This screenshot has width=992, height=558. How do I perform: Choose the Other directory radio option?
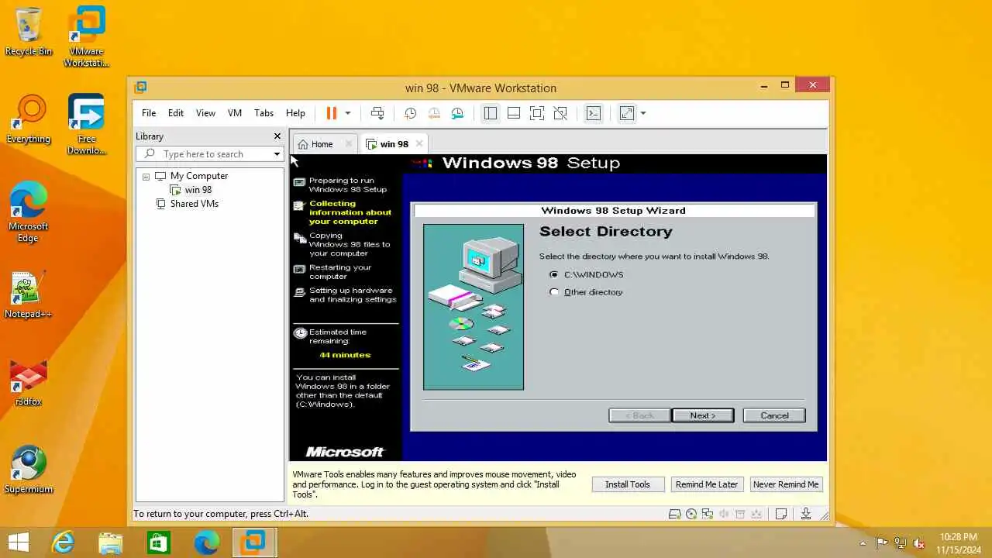point(553,292)
